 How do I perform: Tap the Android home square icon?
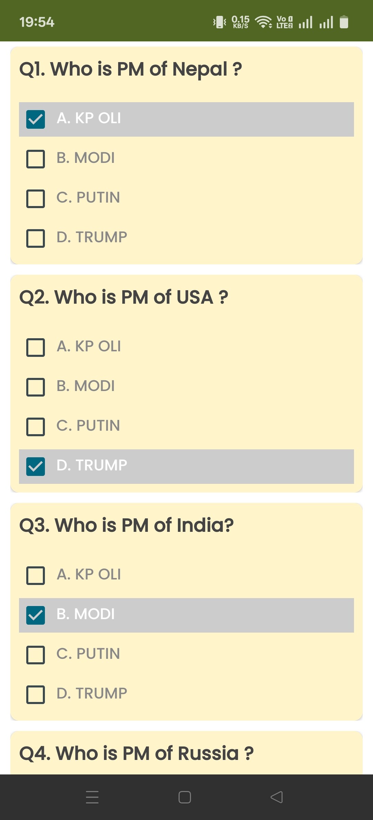tap(185, 797)
